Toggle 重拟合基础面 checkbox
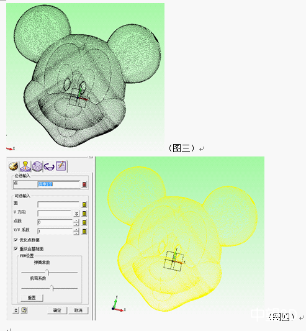The width and height of the screenshot is (306, 331). click(16, 249)
